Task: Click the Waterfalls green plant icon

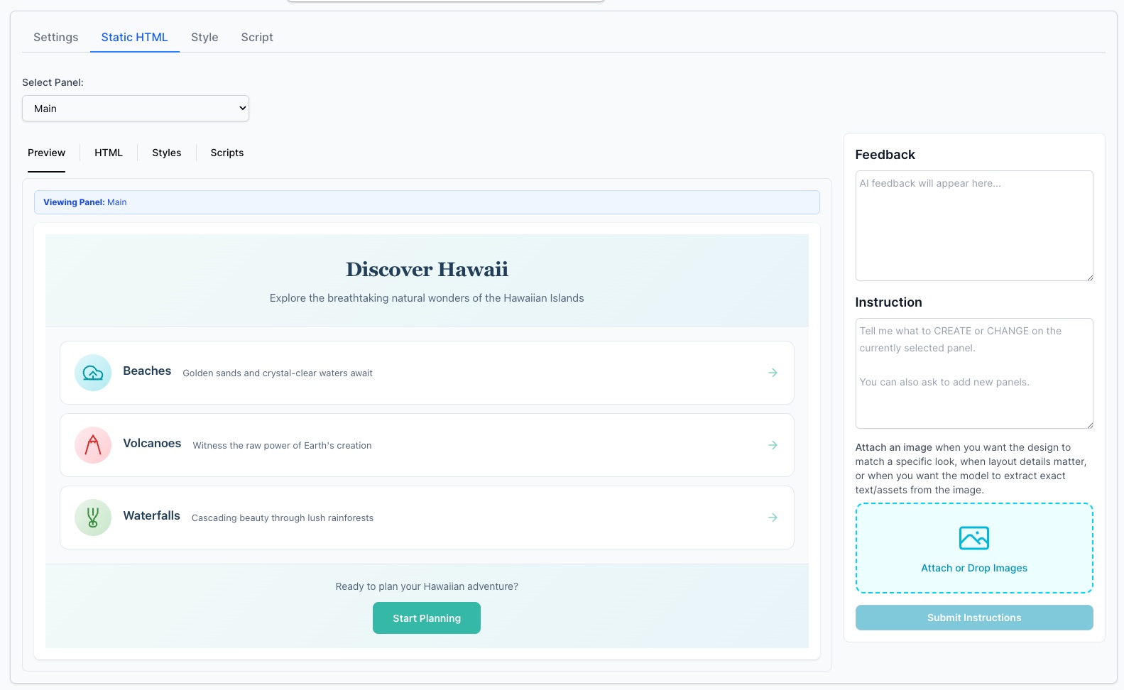Action: (x=93, y=517)
